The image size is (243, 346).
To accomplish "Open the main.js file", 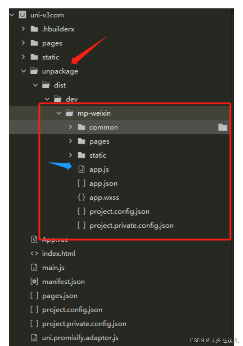I will [x=53, y=268].
